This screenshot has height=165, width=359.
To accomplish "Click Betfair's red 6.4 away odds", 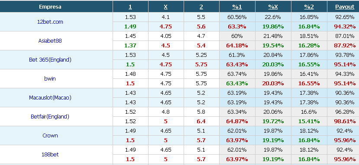I will point(201,121).
